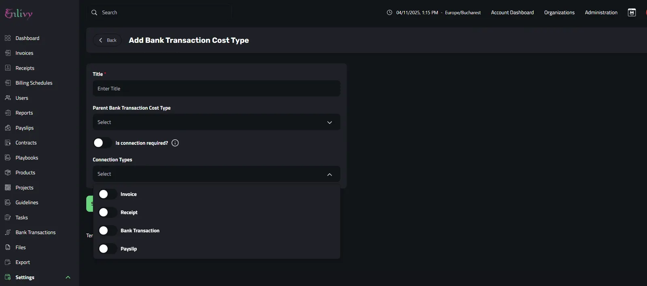This screenshot has height=286, width=647.
Task: Click the Enlivy logo
Action: pos(19,13)
